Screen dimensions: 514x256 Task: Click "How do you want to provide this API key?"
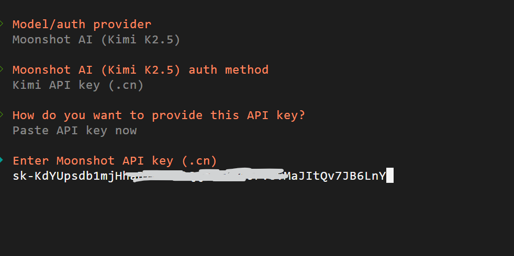[159, 115]
